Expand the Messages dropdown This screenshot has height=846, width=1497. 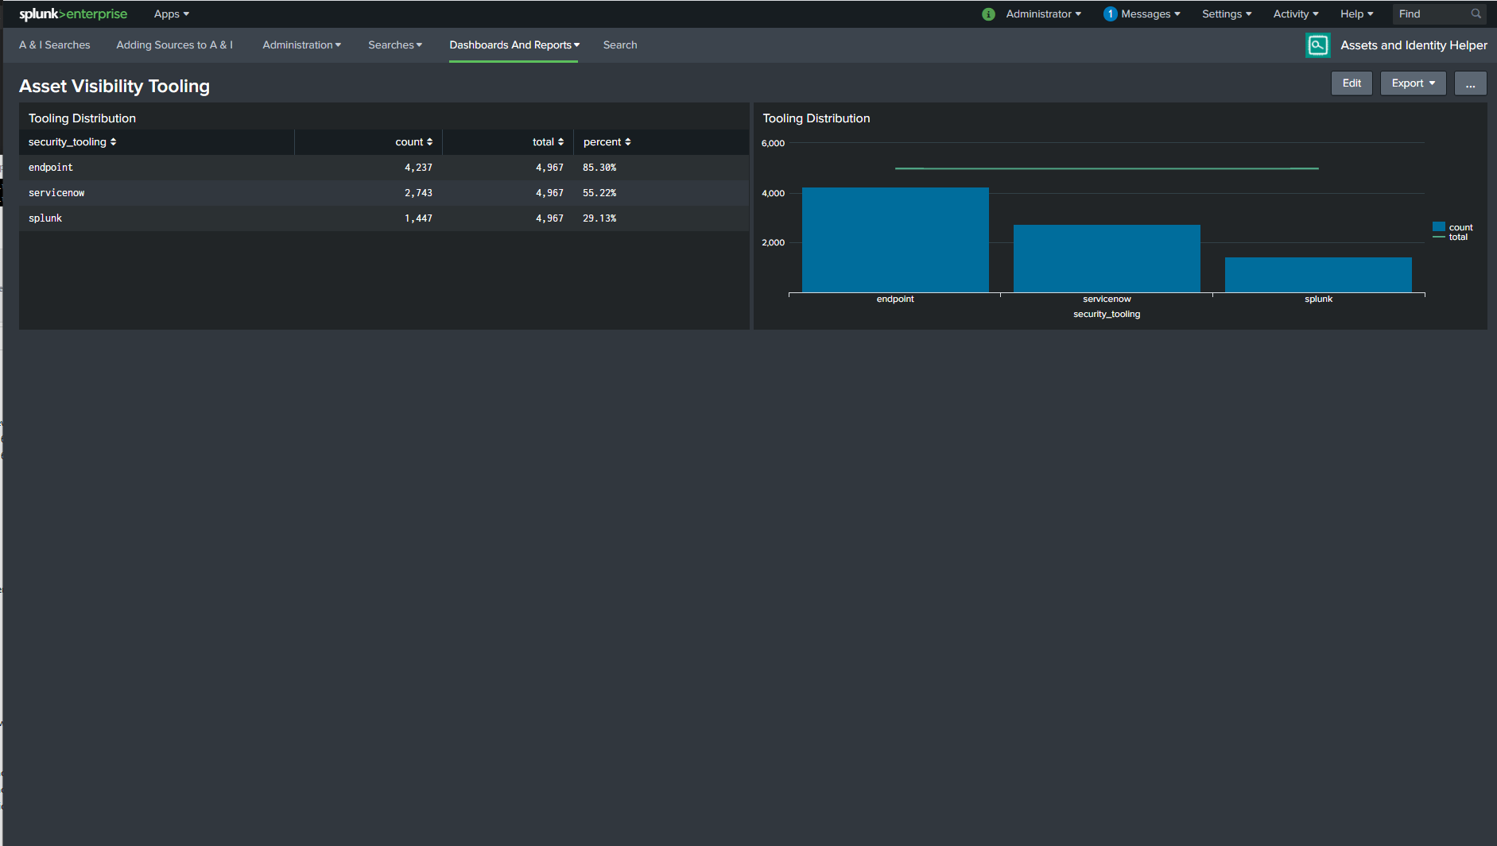(1150, 14)
